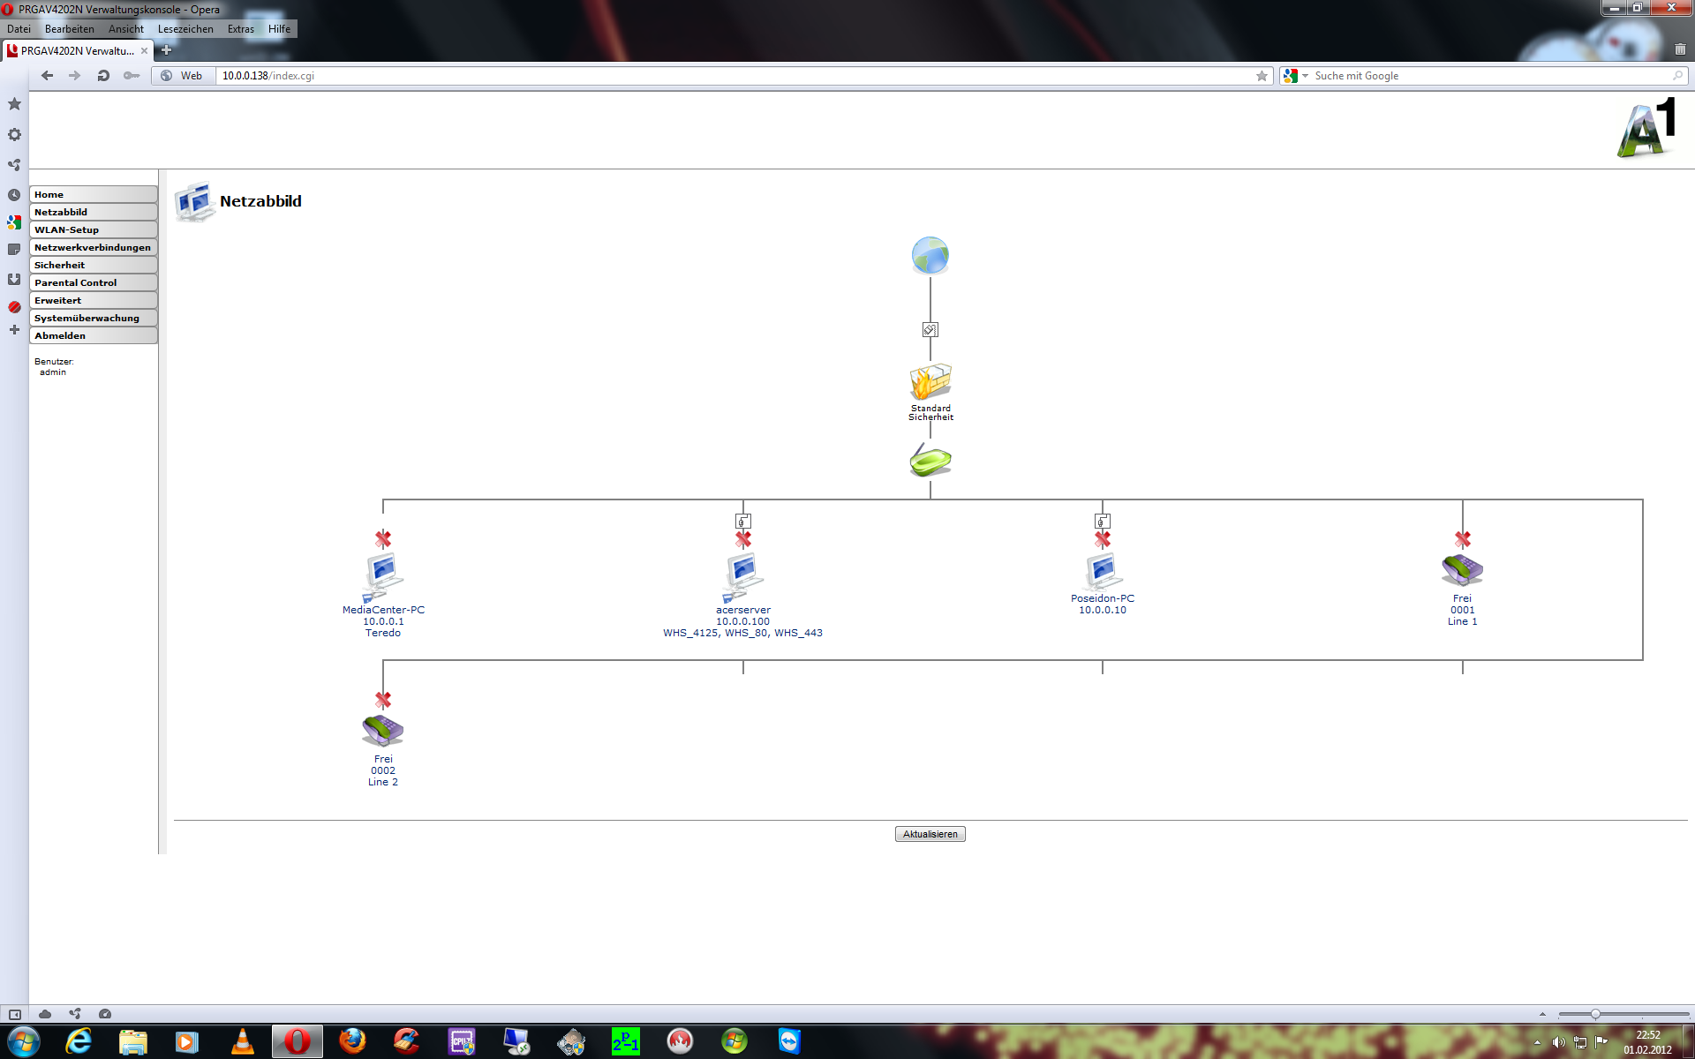Open Opera sidebar settings gear icon

point(14,134)
